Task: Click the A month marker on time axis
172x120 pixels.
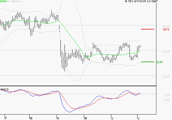Action: [58, 118]
